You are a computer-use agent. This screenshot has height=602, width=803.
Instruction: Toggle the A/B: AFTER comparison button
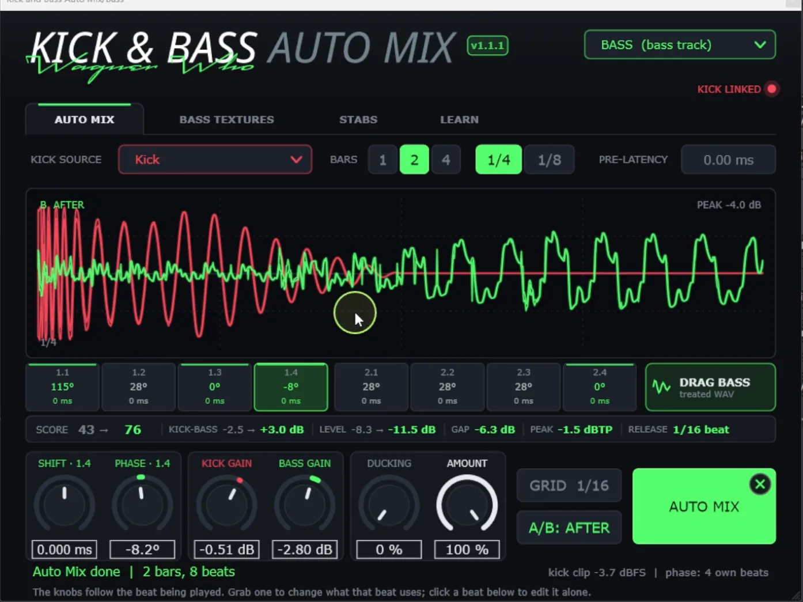coord(569,528)
